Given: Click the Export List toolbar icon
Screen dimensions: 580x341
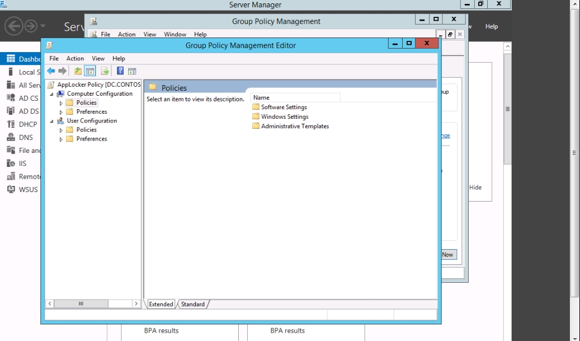Looking at the screenshot, I should pos(104,71).
